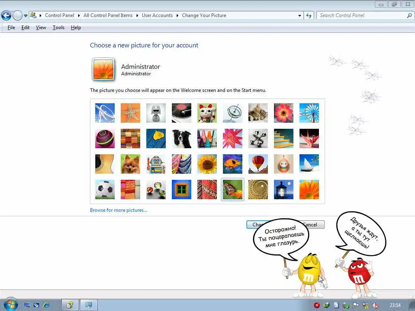Viewport: 415px width, 311px height.
Task: Navigate to Control Panel breadcrumb
Action: pyautogui.click(x=60, y=15)
